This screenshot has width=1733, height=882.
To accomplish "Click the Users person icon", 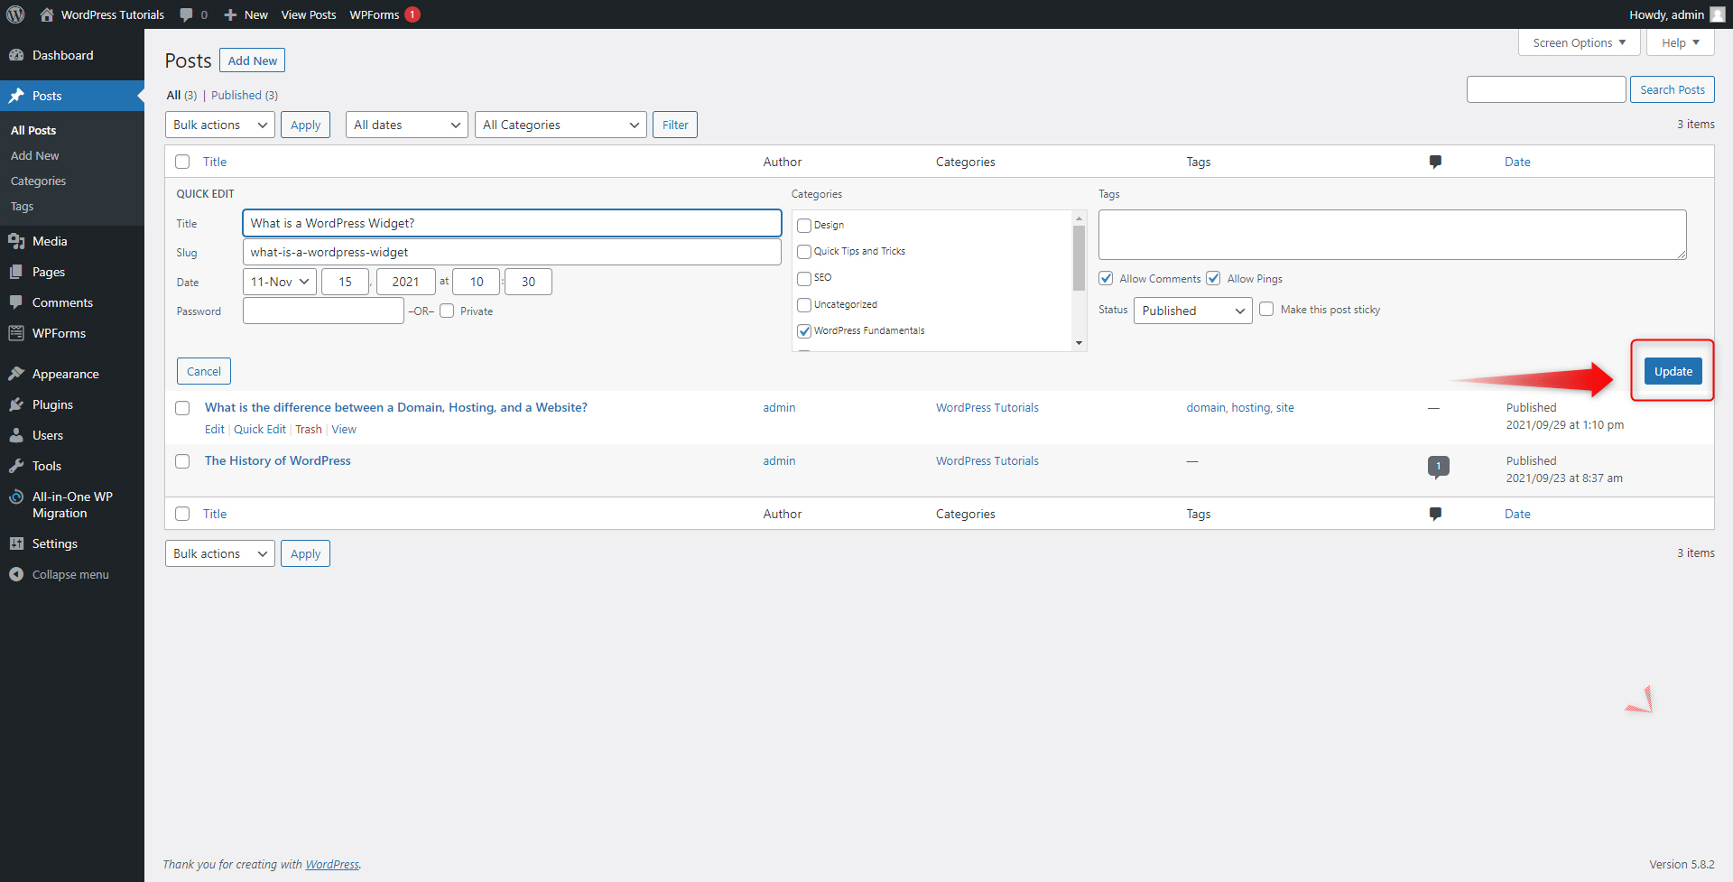I will point(16,435).
